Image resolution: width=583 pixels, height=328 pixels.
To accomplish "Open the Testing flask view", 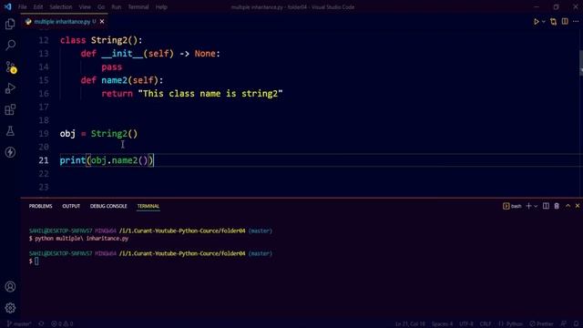I will [10, 131].
